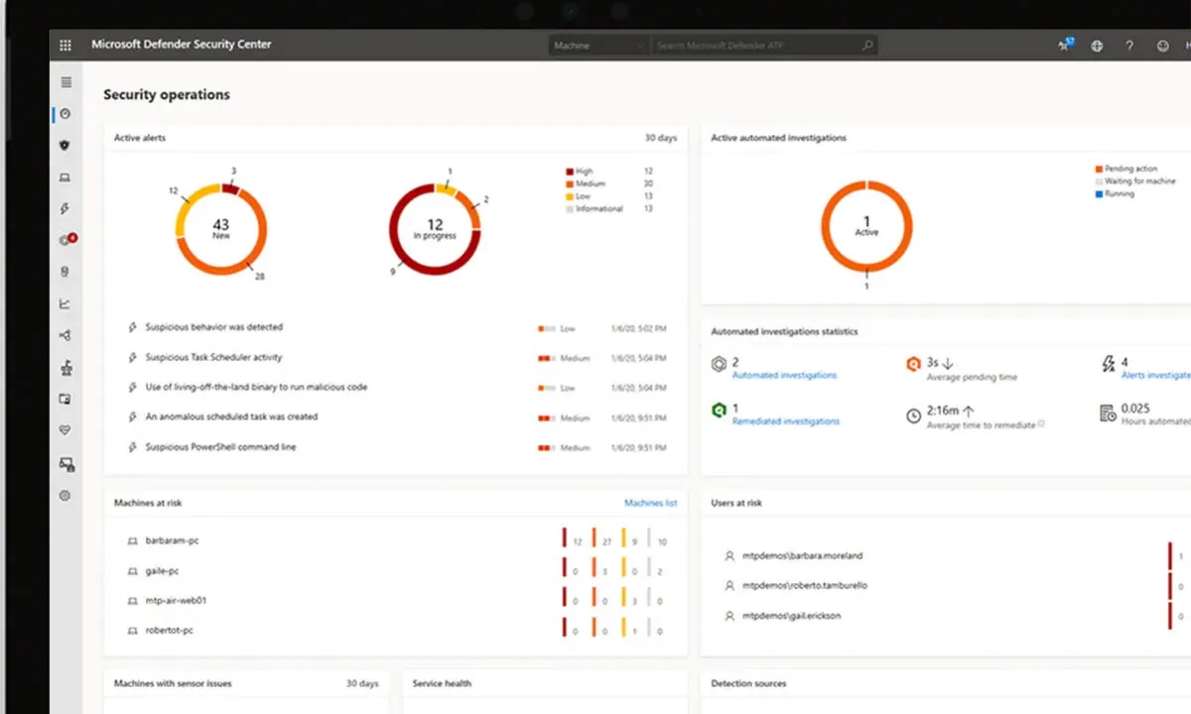Open Reports chart icon in sidebar
Viewport: 1191px width, 714px height.
tap(66, 303)
